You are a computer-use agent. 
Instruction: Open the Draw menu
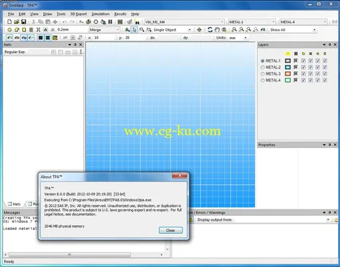(47, 14)
